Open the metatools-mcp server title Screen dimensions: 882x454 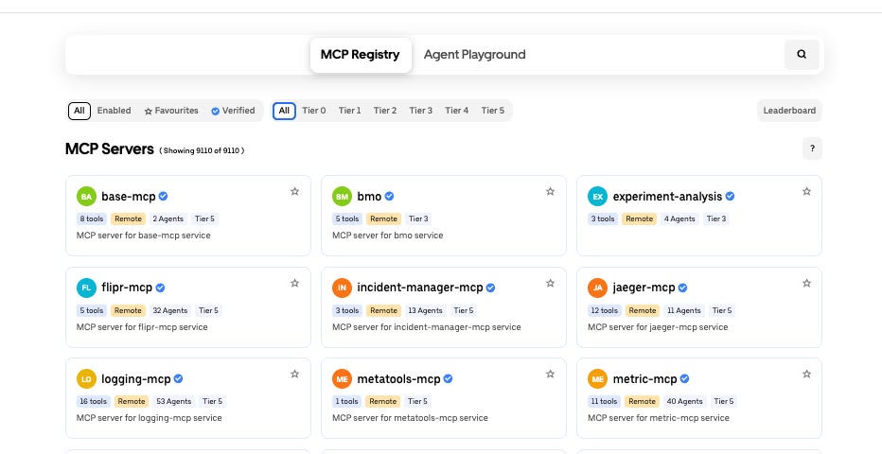[x=398, y=378]
